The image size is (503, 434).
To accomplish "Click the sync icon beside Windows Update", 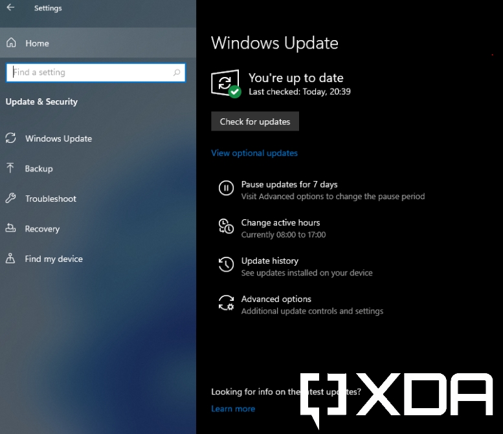I will [10, 138].
